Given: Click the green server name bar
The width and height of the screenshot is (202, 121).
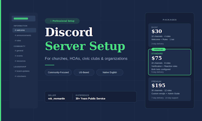Looking at the screenshot, I should coord(21,18).
